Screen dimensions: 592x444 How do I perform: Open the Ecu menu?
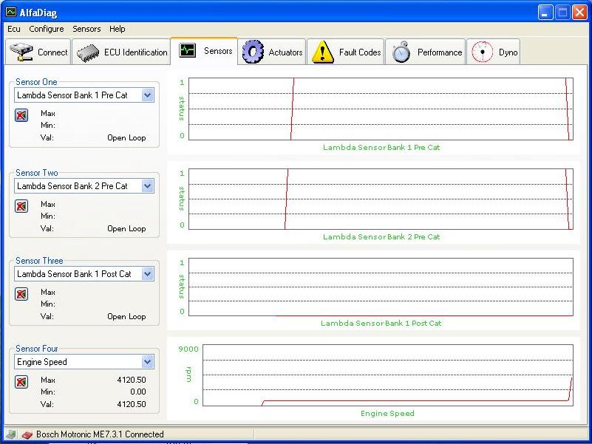(x=14, y=29)
